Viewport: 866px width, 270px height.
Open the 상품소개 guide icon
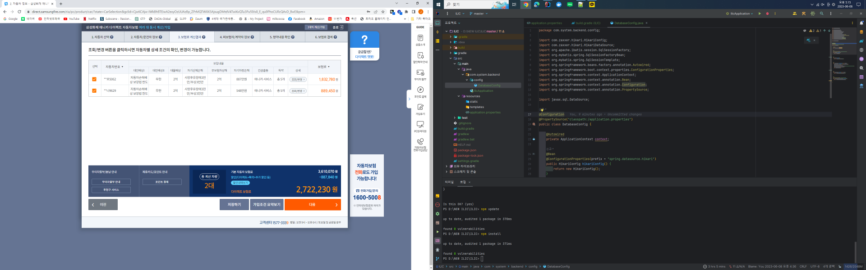point(420,40)
